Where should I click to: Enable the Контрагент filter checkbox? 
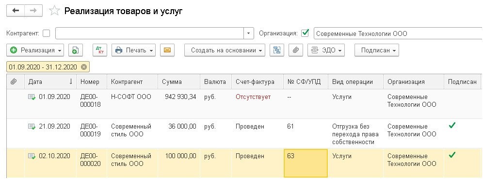point(46,33)
